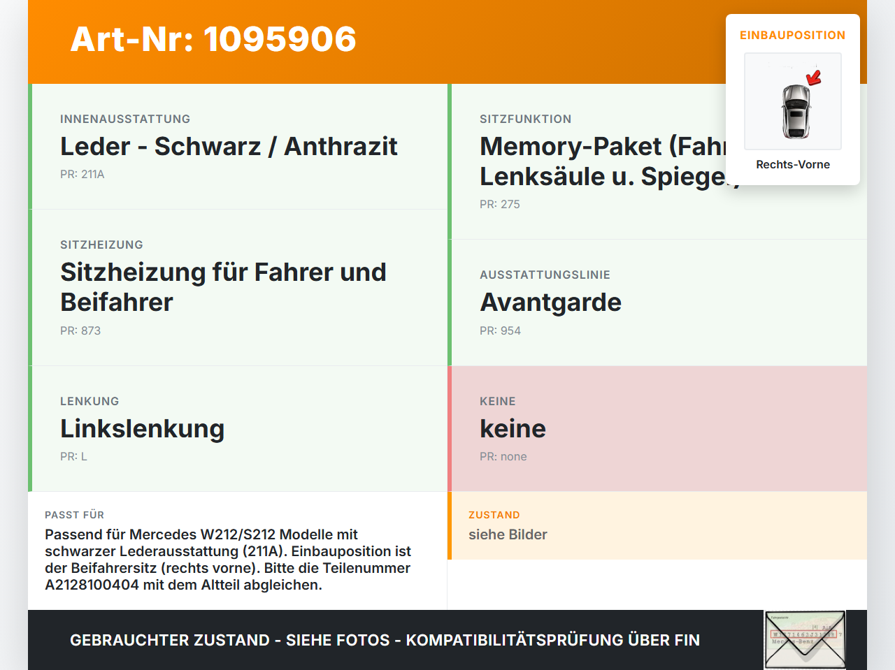Click the 'LENKUNG' label
Image resolution: width=895 pixels, height=670 pixels.
click(89, 401)
